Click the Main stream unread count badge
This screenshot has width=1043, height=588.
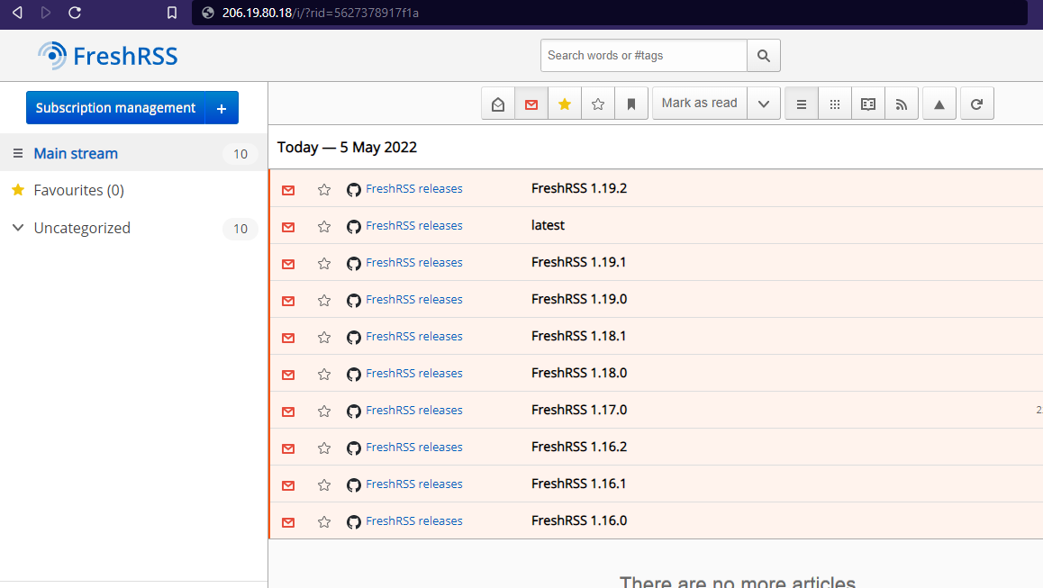pyautogui.click(x=240, y=154)
